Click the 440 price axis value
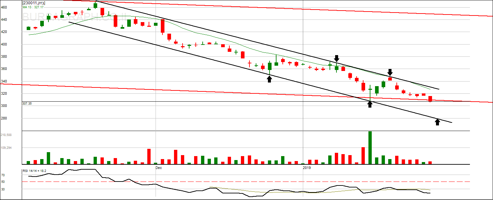This screenshot has height=200, width=493. tap(4, 19)
